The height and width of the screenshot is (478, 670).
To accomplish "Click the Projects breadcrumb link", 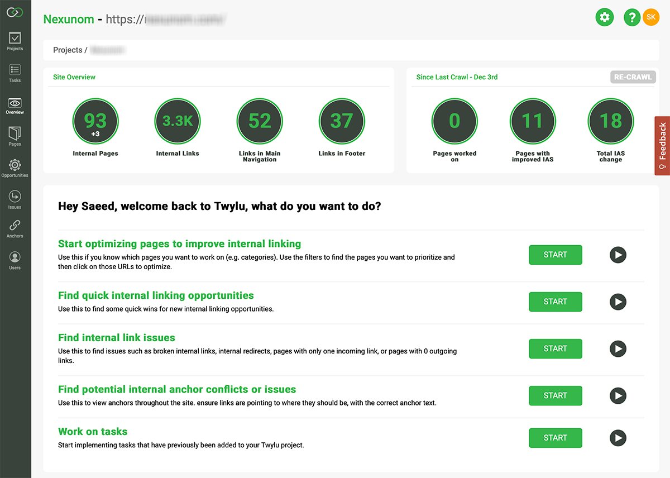I will [68, 50].
